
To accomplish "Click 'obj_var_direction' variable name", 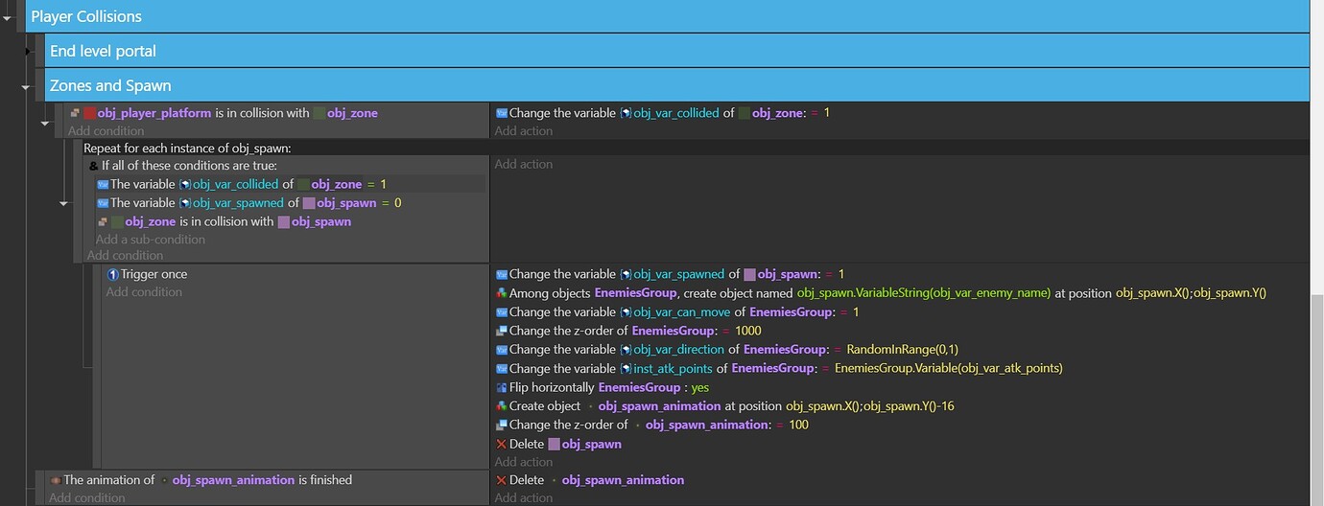I will tap(678, 350).
